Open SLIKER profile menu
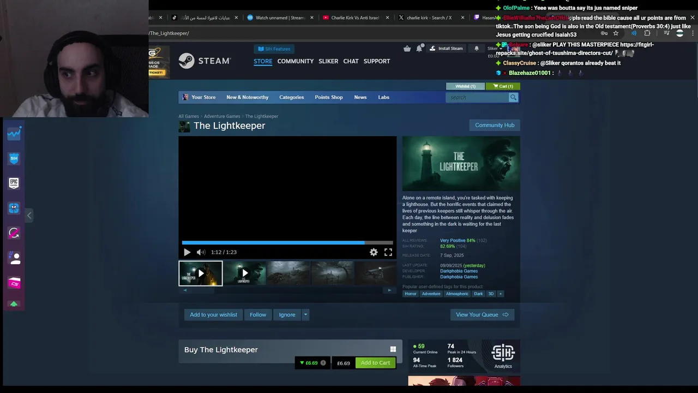698x393 pixels. click(328, 61)
